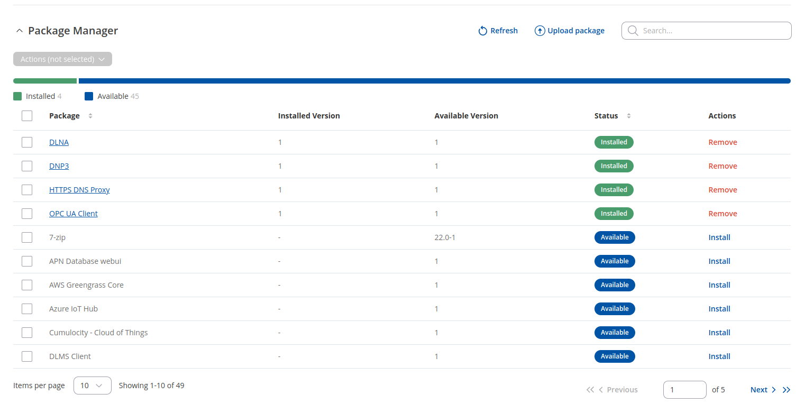Click the page number input field

pyautogui.click(x=684, y=390)
